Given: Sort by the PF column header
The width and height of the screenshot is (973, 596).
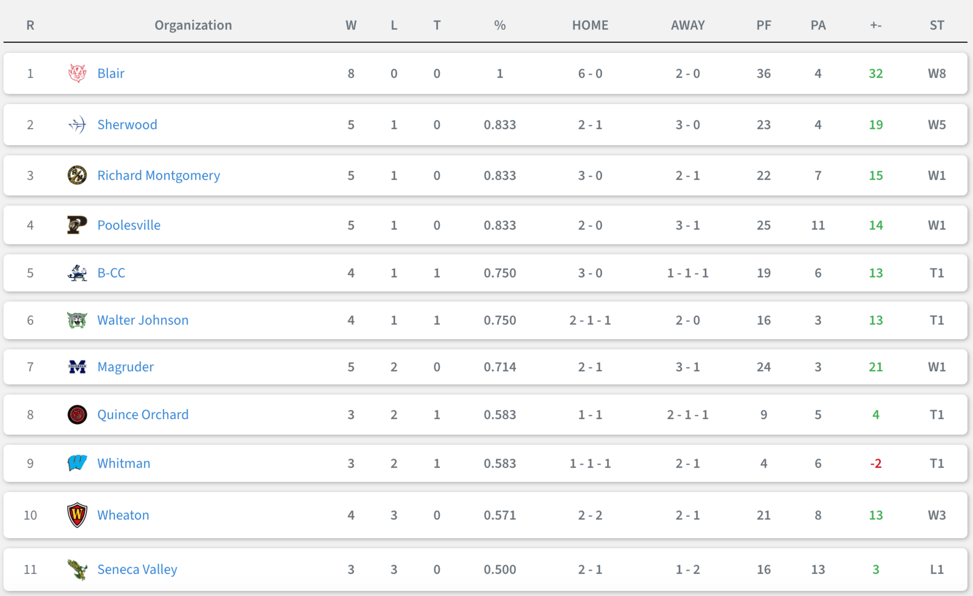Looking at the screenshot, I should click(763, 25).
